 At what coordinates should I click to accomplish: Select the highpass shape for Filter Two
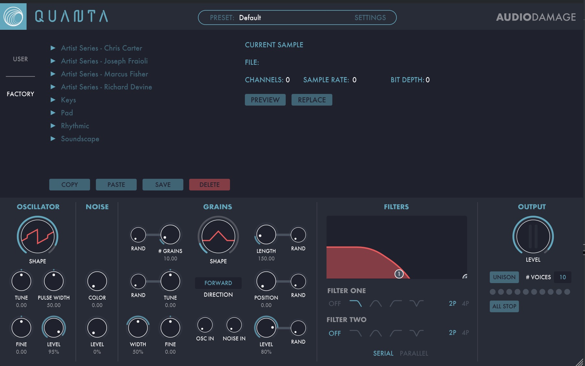tap(396, 332)
